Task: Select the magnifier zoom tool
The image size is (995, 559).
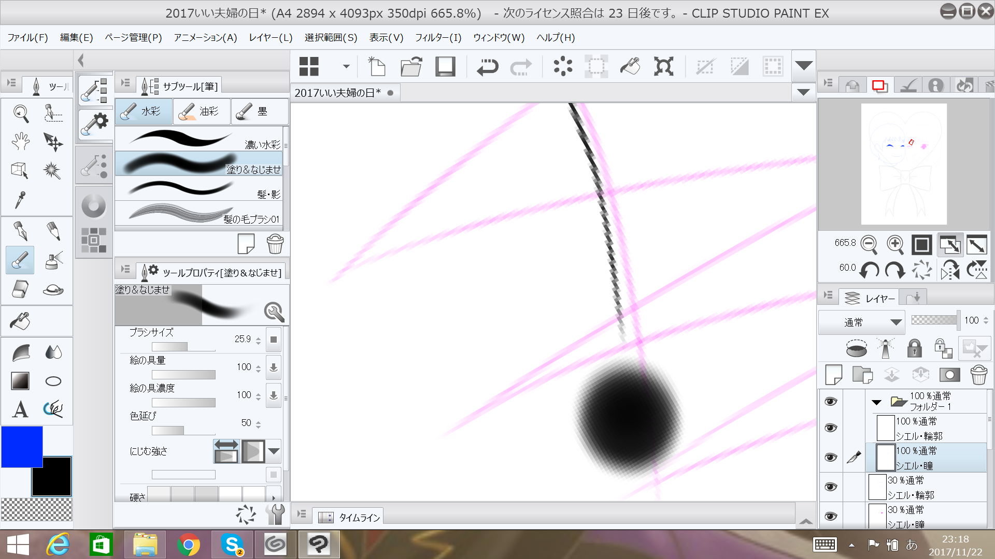Action: pos(21,113)
